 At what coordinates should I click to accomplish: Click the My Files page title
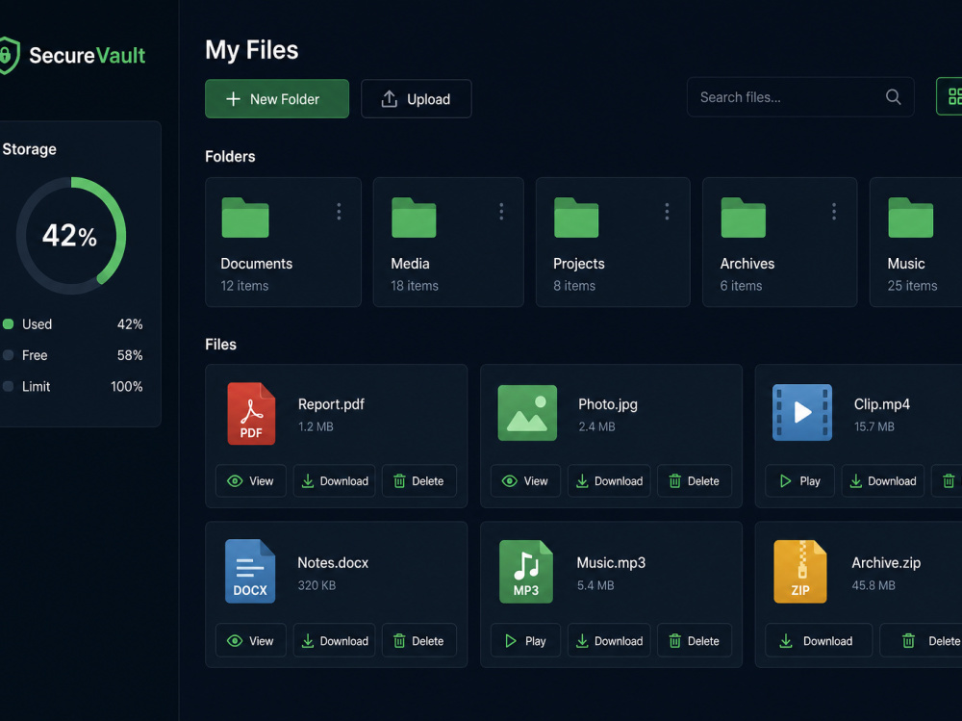pyautogui.click(x=251, y=50)
